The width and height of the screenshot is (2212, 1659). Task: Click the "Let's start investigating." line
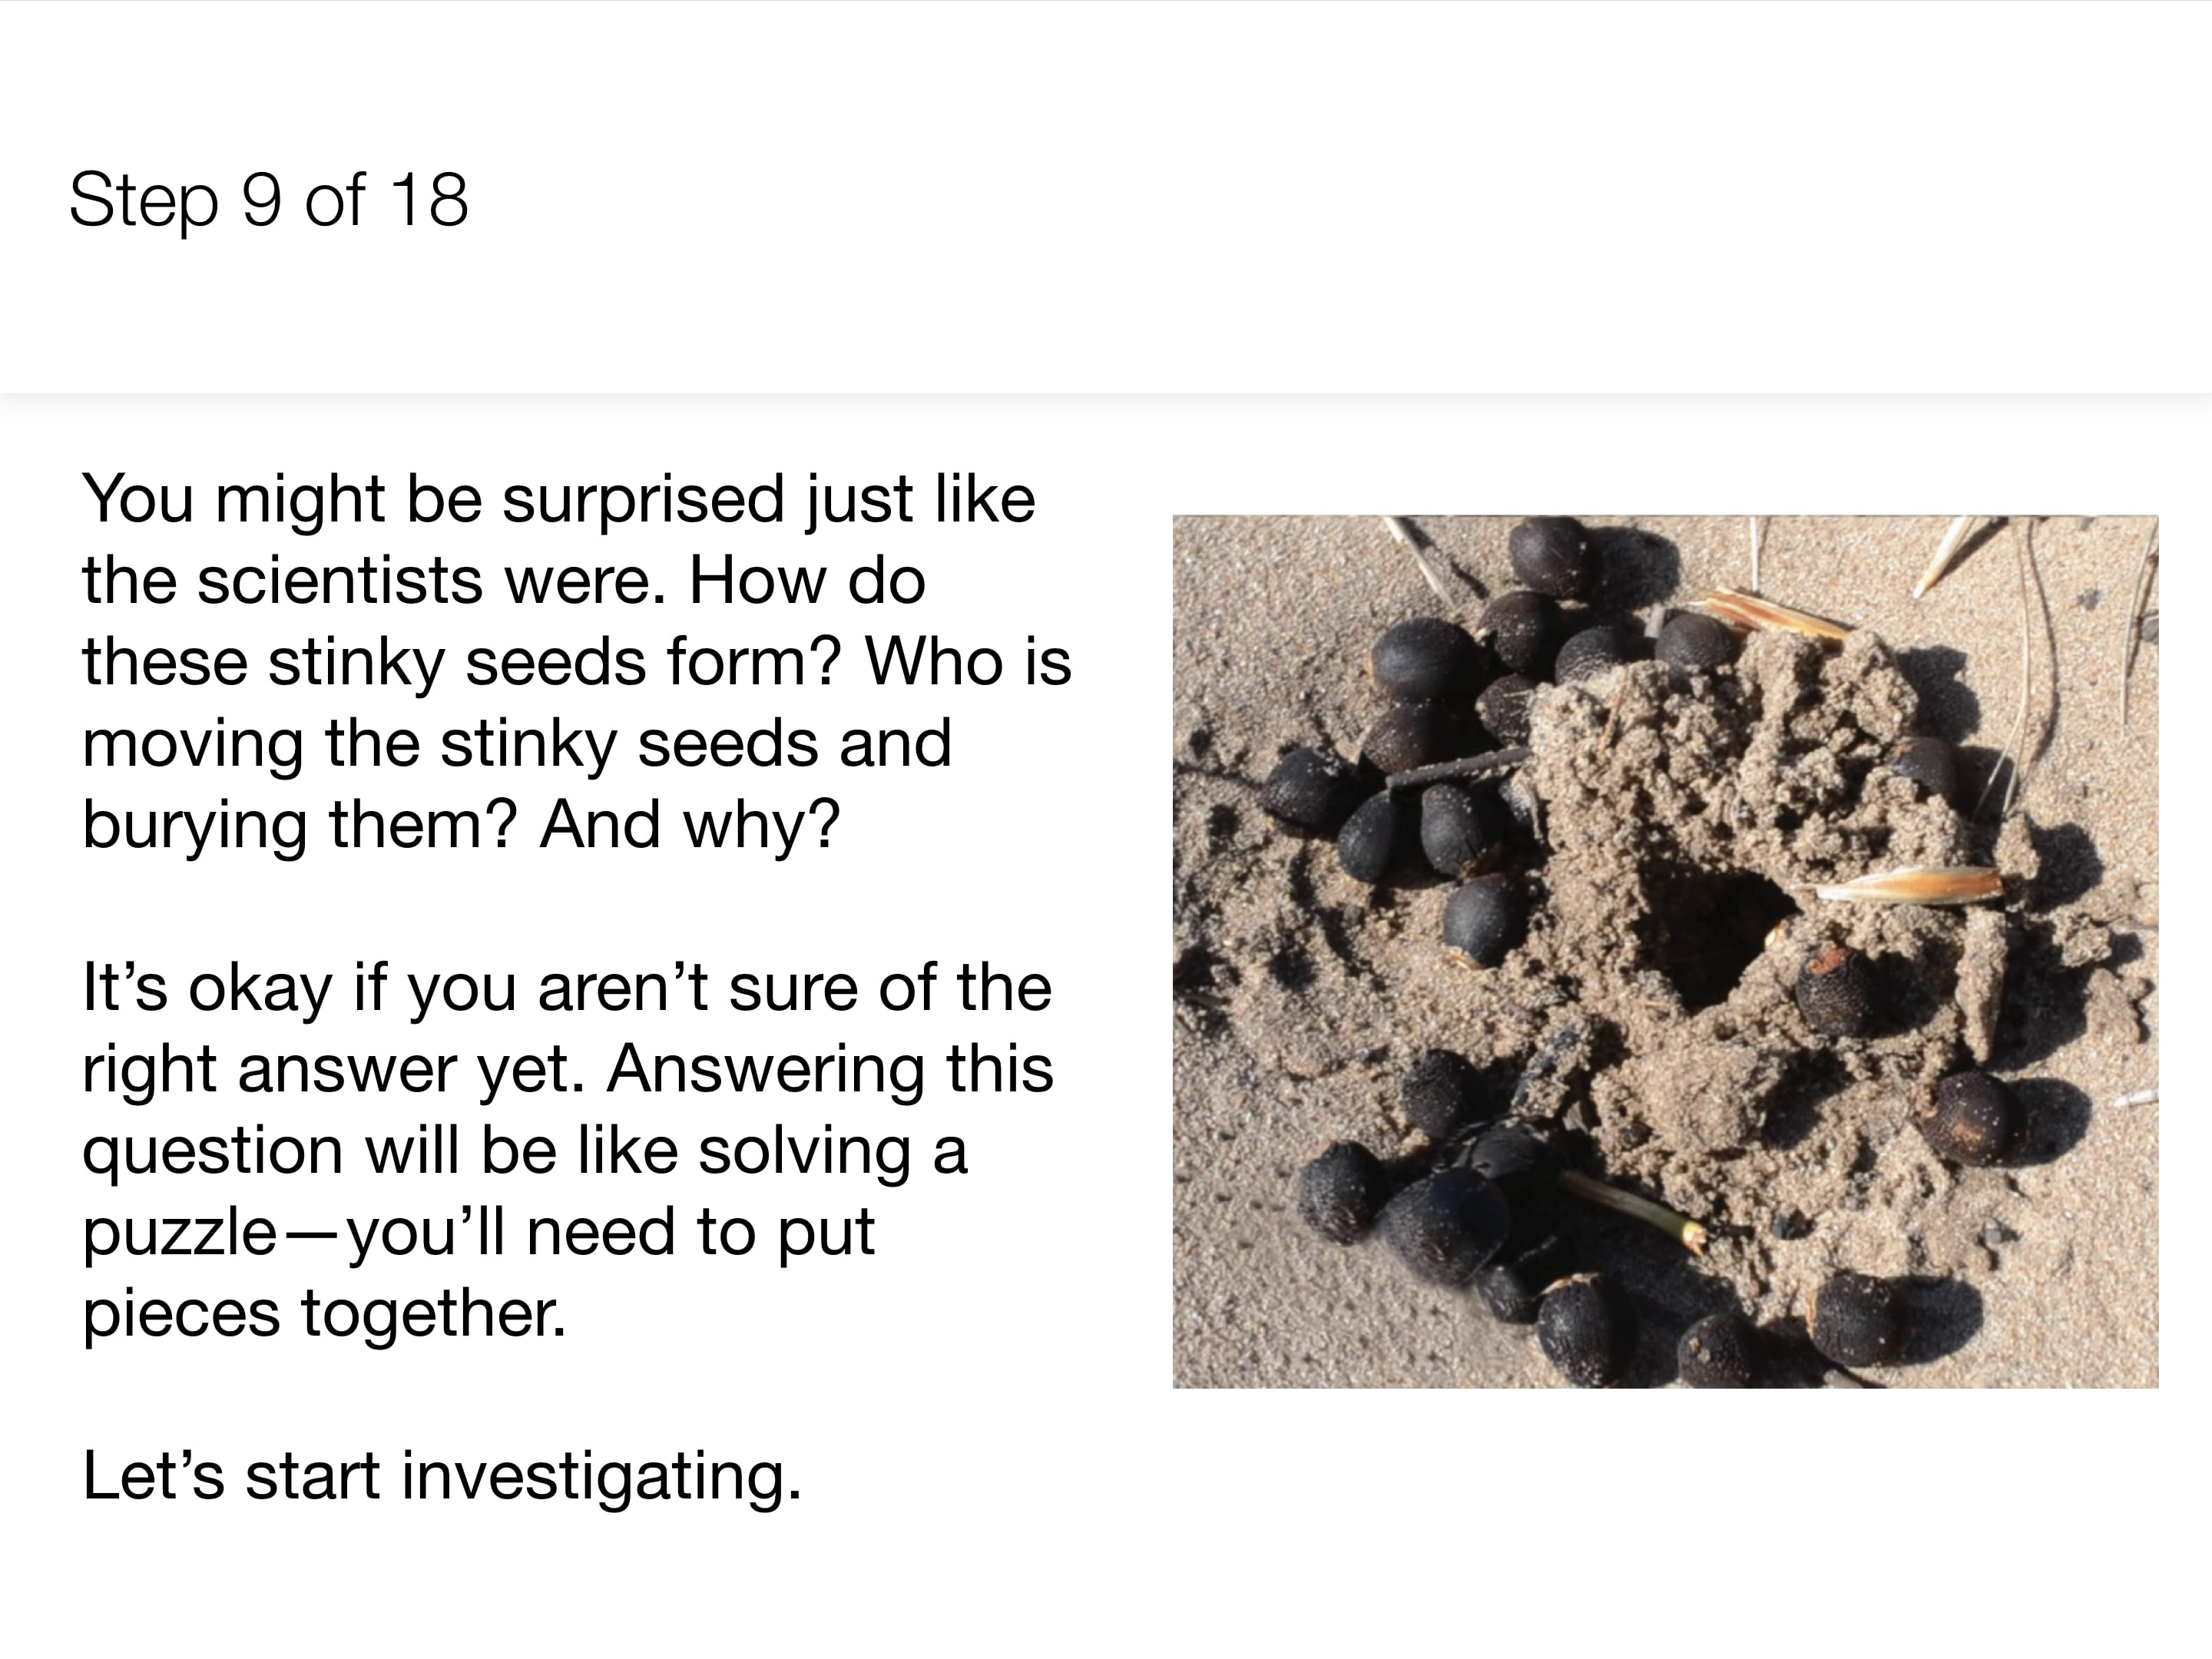click(441, 1476)
